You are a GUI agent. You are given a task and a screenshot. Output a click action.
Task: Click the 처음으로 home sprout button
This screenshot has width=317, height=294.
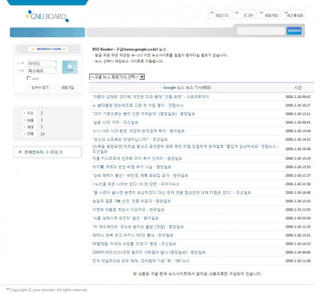(x=219, y=15)
